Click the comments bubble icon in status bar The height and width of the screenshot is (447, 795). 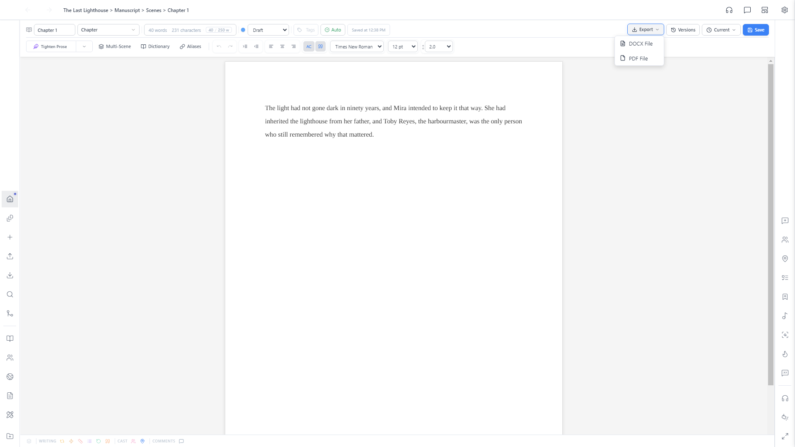[x=181, y=441]
